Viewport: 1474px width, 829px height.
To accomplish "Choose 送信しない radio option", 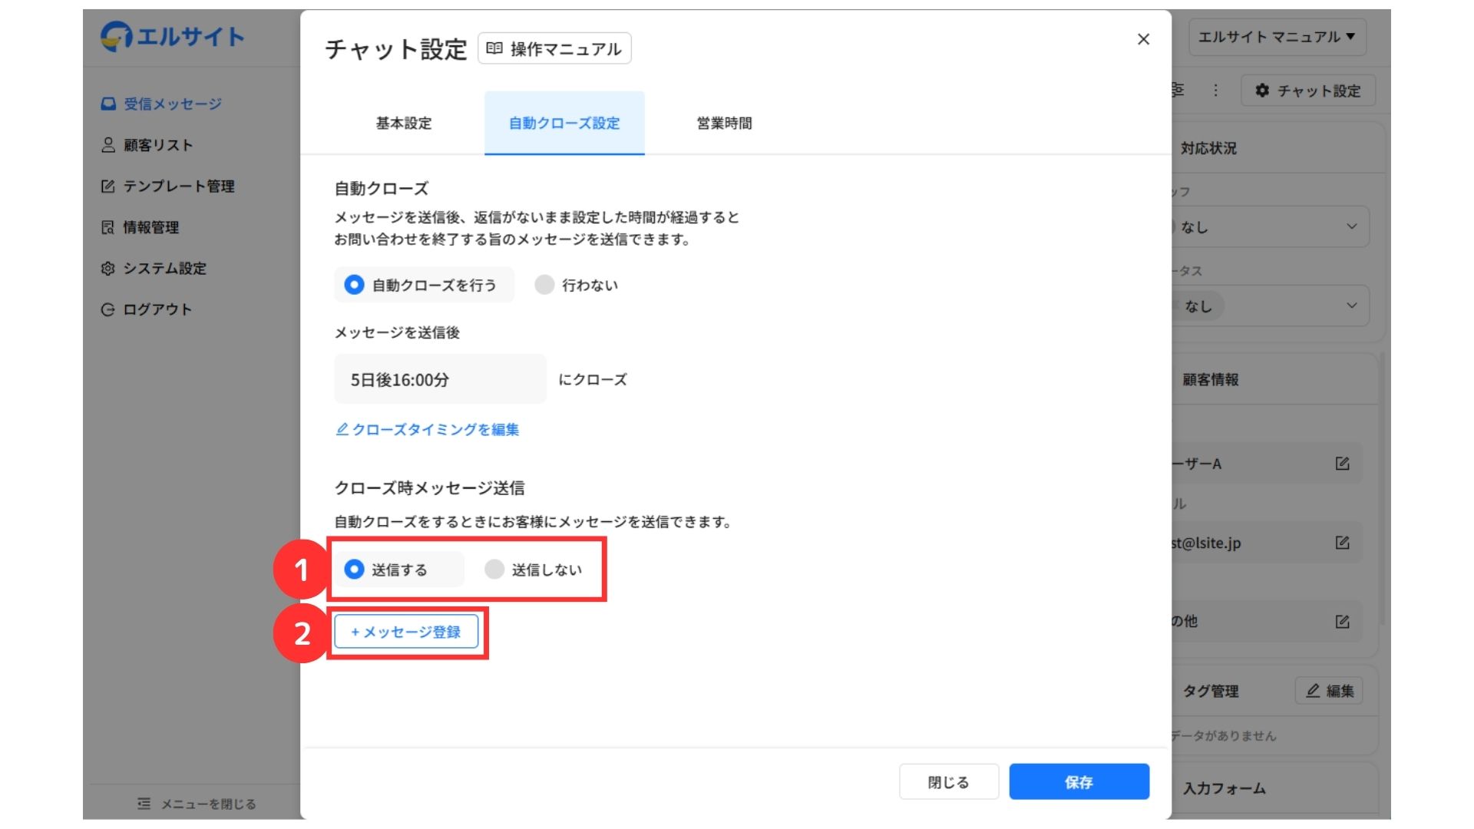I will (x=494, y=570).
